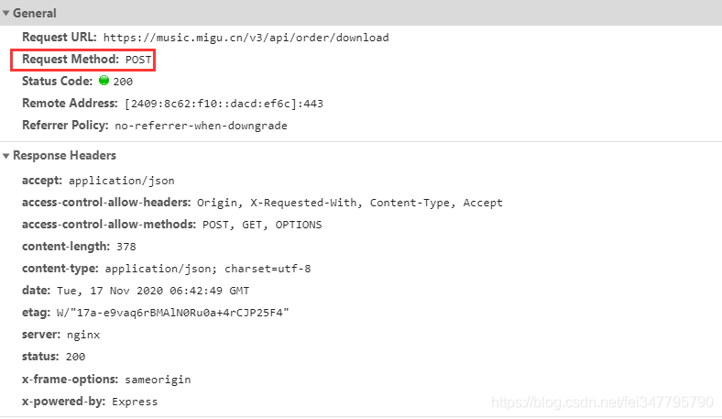Collapse the Response Headers section triangle
The image size is (722, 419).
click(x=6, y=156)
